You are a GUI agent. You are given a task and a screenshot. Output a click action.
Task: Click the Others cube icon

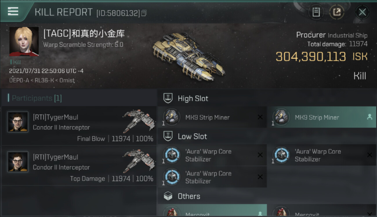[x=168, y=196]
